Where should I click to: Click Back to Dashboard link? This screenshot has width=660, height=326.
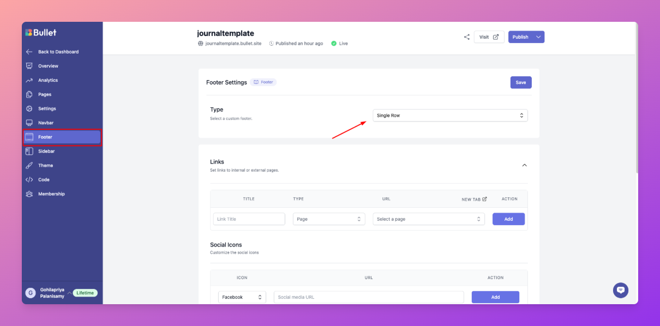click(x=58, y=52)
